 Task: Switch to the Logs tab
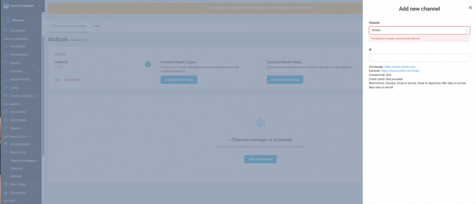(x=96, y=26)
